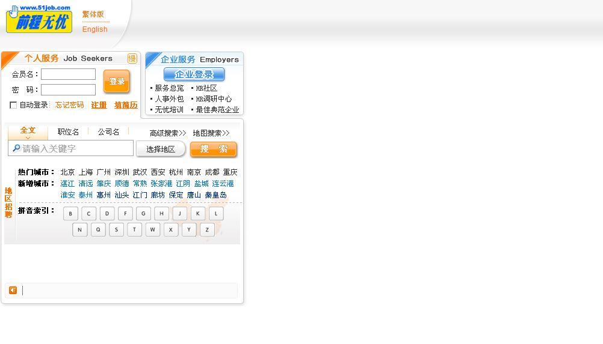
Task: Click the small orange 慢 icon
Action: click(132, 58)
